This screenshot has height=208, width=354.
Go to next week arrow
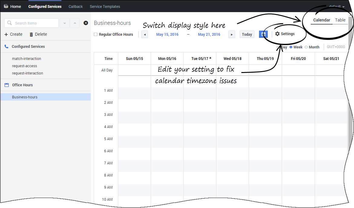[232, 35]
